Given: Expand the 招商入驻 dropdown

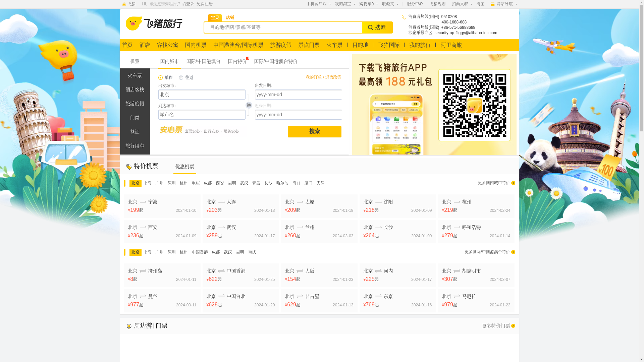Looking at the screenshot, I should tap(462, 4).
